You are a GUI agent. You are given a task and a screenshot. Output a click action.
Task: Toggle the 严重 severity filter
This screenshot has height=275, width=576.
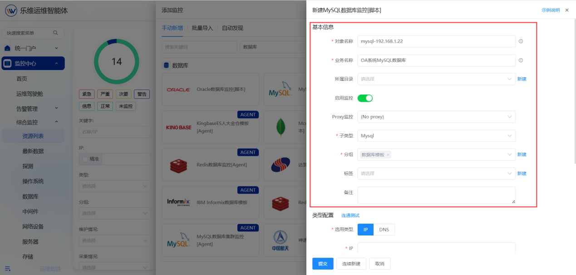tap(105, 94)
